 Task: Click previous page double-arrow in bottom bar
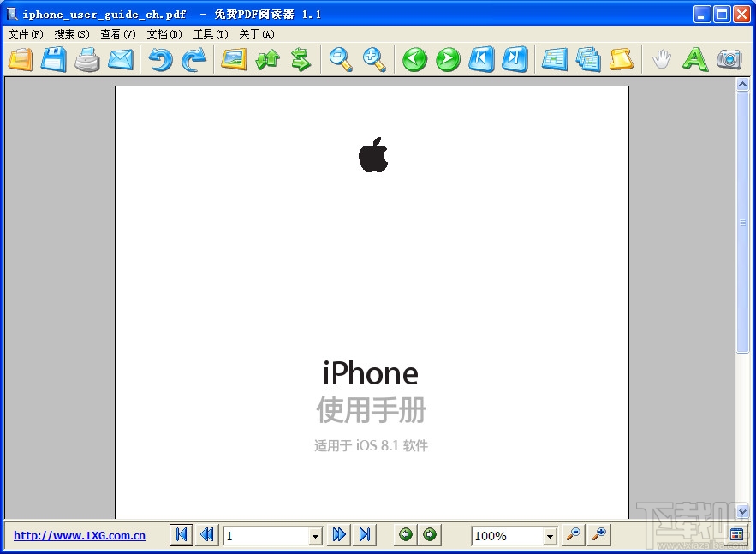click(207, 534)
